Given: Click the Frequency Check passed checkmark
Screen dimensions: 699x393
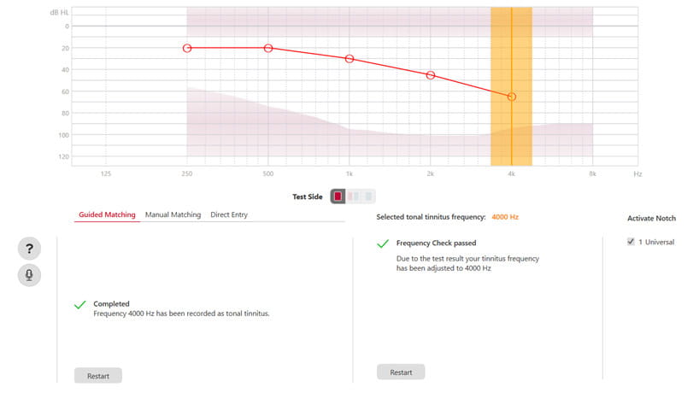Looking at the screenshot, I should tap(383, 244).
